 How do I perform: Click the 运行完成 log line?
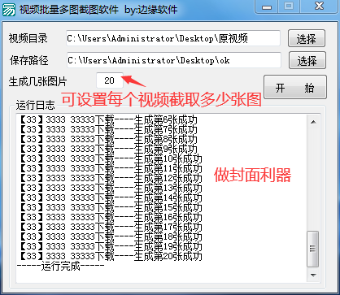coord(61,267)
